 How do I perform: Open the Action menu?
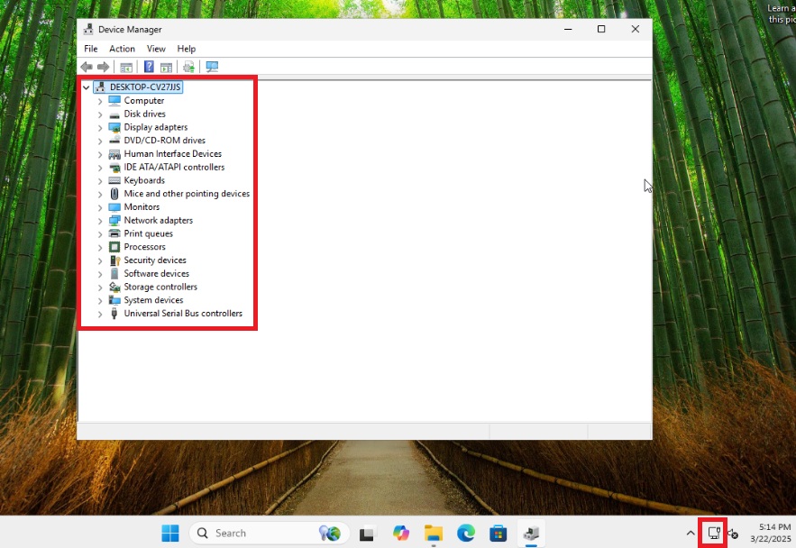122,49
